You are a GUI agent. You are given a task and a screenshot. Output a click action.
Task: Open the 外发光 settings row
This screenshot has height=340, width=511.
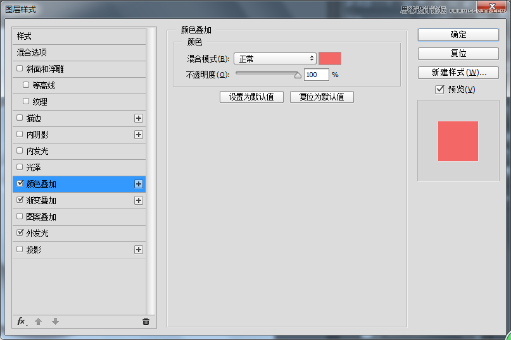pos(79,233)
